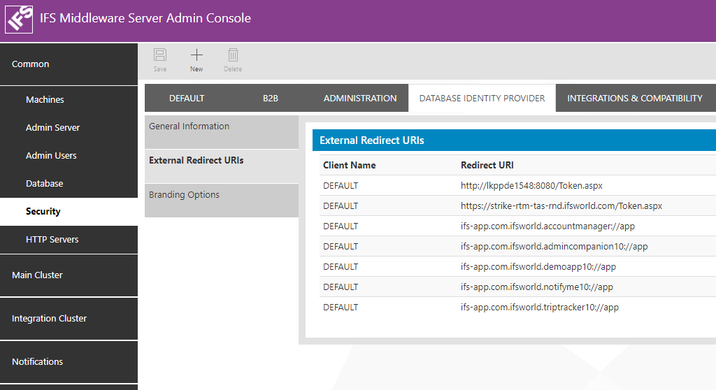Screen dimensions: 716x390
Task: Select the DATABASE IDENTITY PROVIDER tab
Action: [482, 98]
